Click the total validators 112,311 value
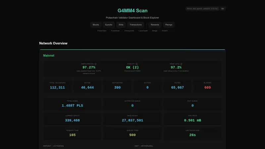The width and height of the screenshot is (265, 149). [57, 87]
